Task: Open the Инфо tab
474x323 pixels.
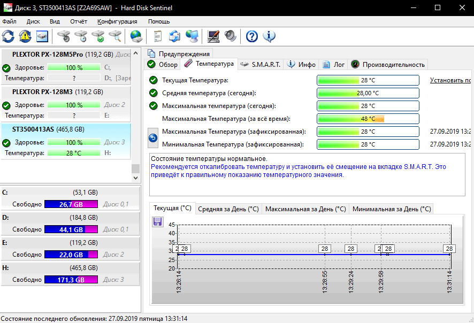Action: tap(301, 64)
